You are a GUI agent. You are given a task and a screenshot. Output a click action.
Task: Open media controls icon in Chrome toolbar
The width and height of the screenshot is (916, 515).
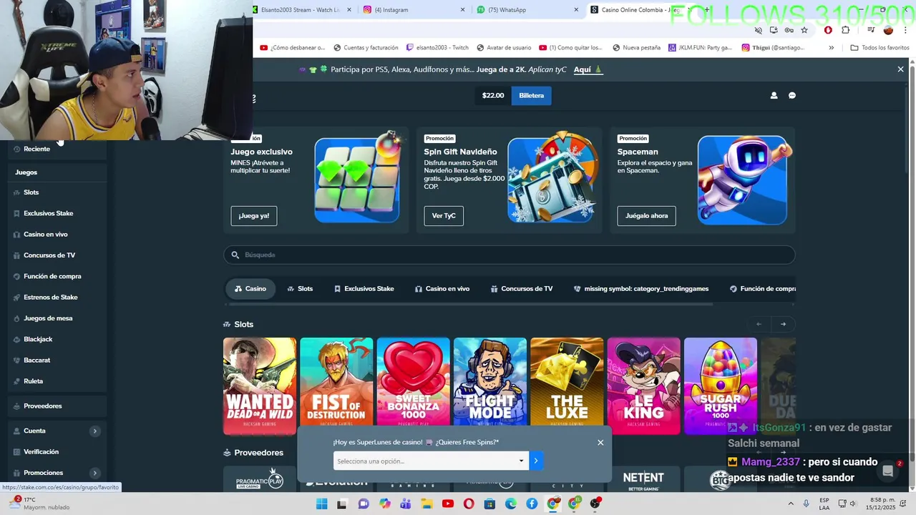(871, 30)
